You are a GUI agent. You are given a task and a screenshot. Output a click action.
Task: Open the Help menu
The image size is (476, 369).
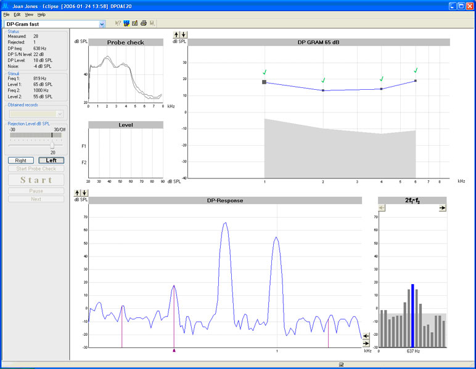tap(41, 15)
